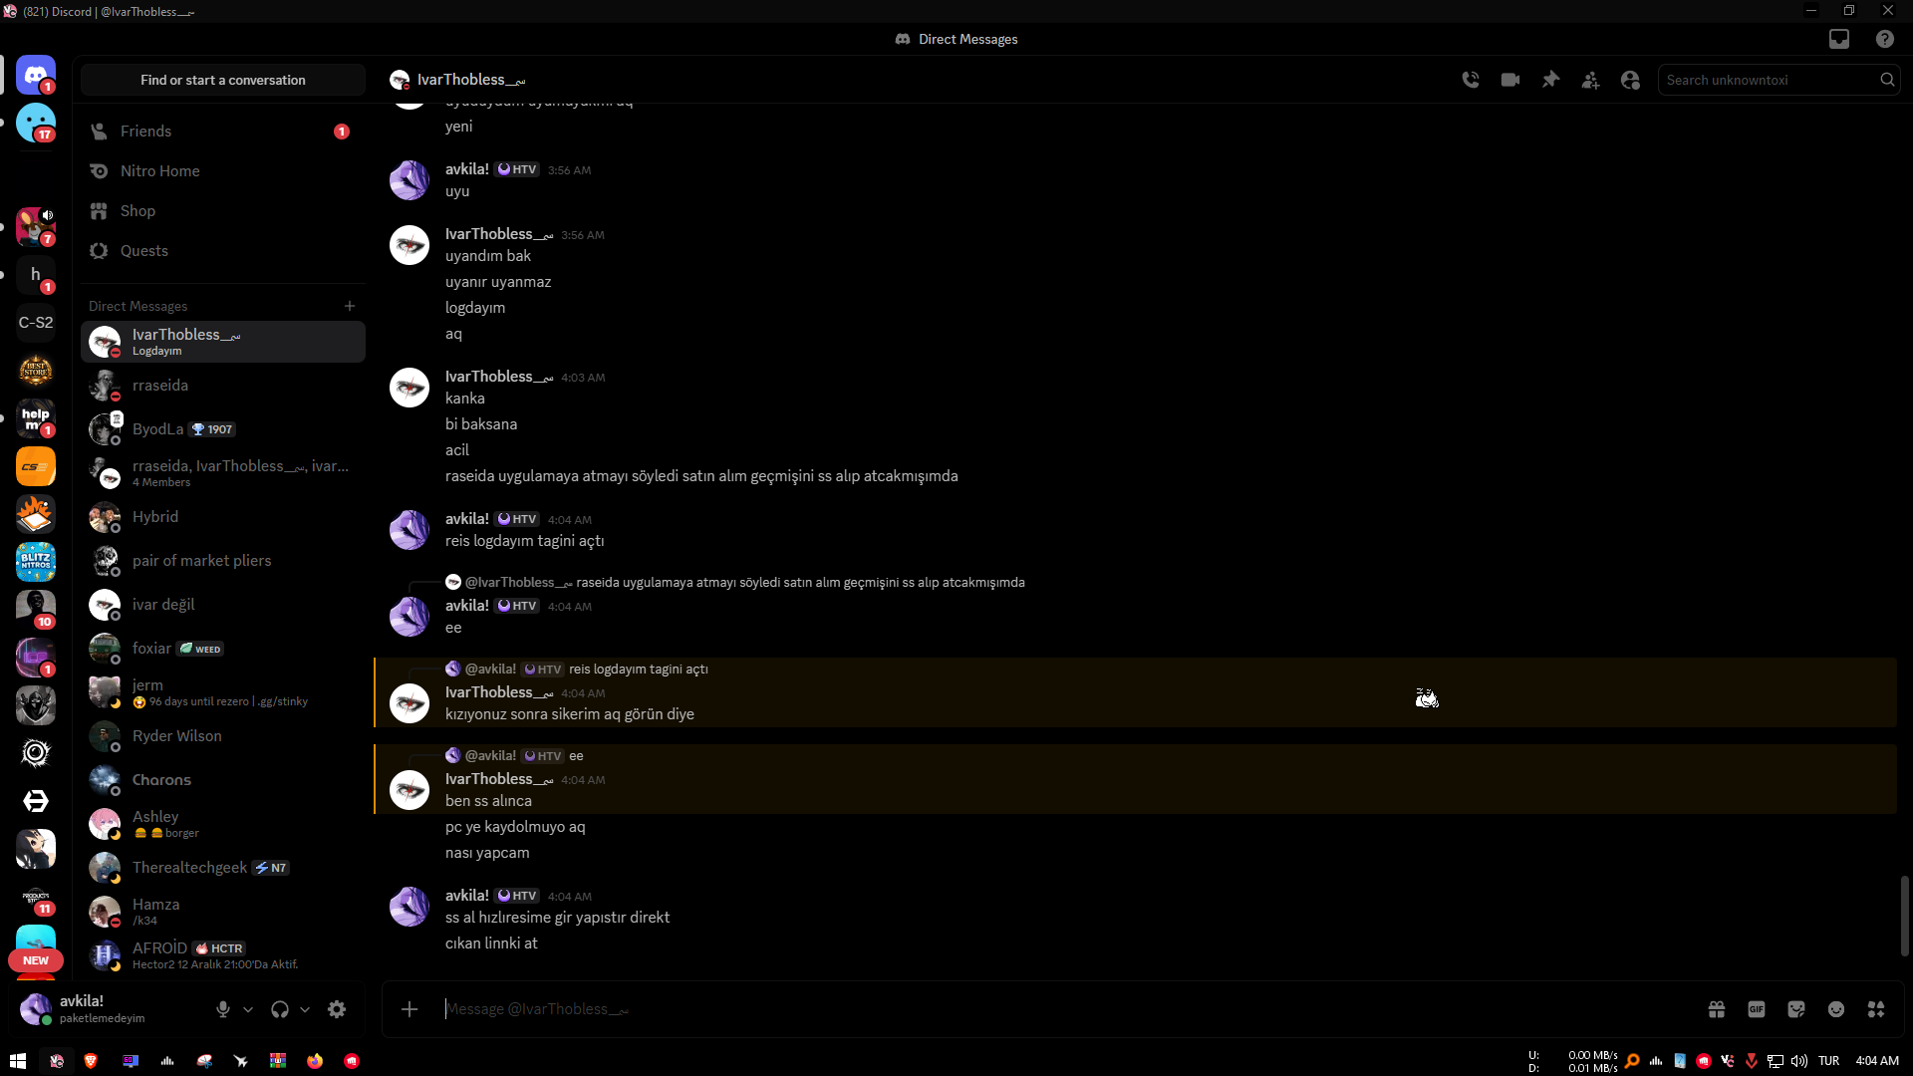The height and width of the screenshot is (1076, 1913).
Task: Expand headphone output options arrow
Action: click(305, 1009)
